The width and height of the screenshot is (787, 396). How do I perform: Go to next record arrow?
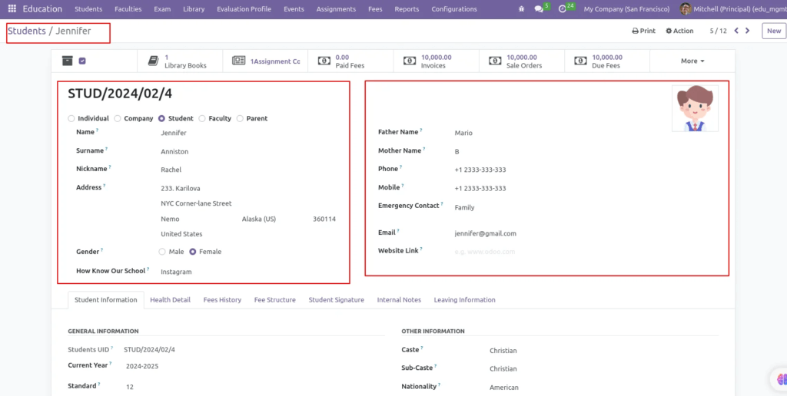[x=747, y=31]
